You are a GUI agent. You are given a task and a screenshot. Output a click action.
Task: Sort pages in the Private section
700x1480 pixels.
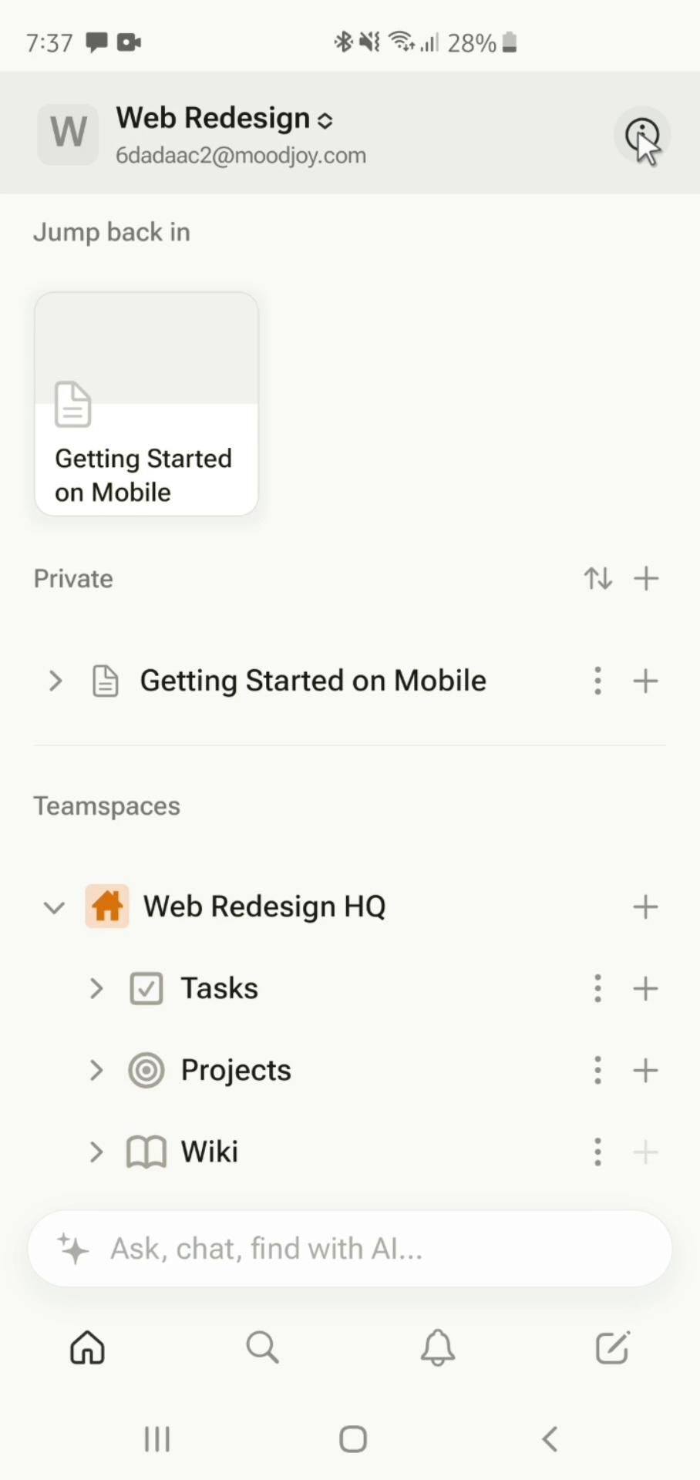598,578
